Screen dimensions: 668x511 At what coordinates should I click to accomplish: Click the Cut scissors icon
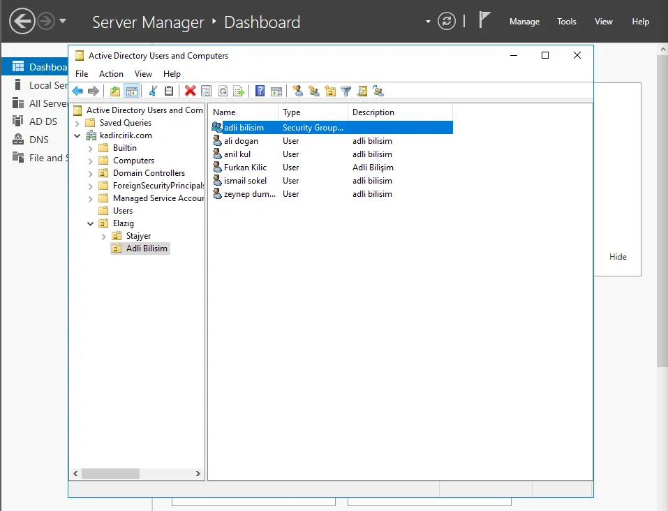(x=153, y=91)
